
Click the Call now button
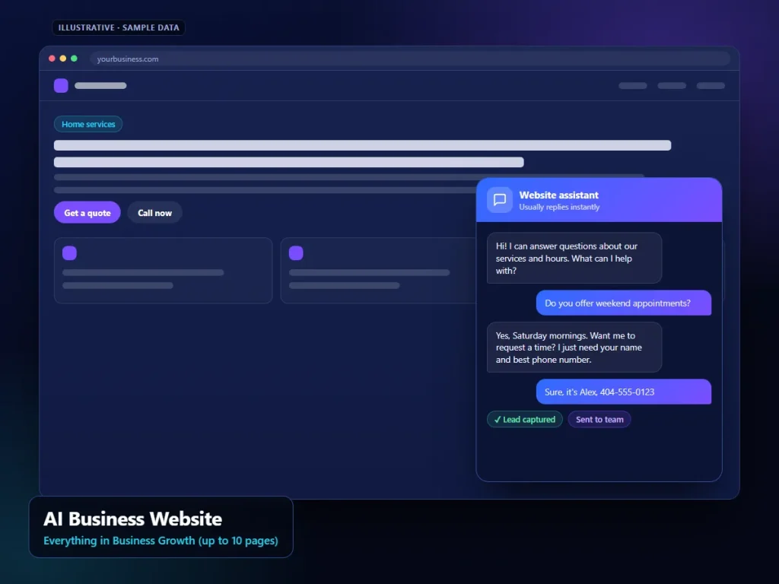(154, 213)
